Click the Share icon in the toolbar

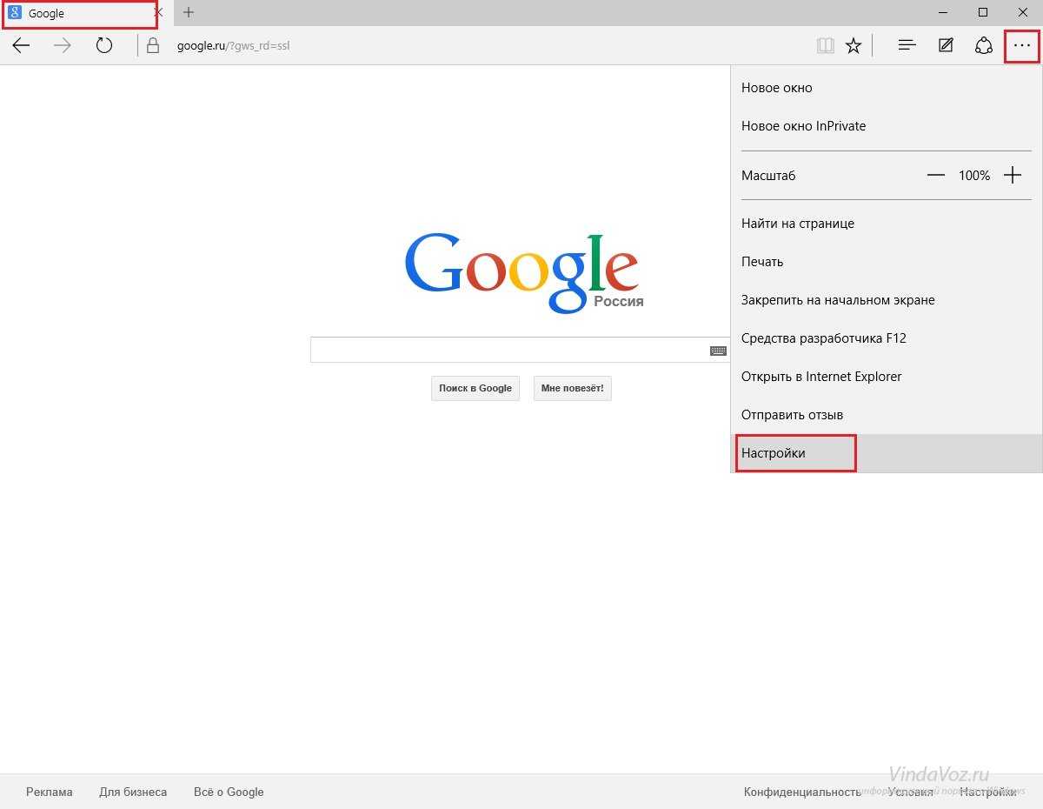[984, 46]
